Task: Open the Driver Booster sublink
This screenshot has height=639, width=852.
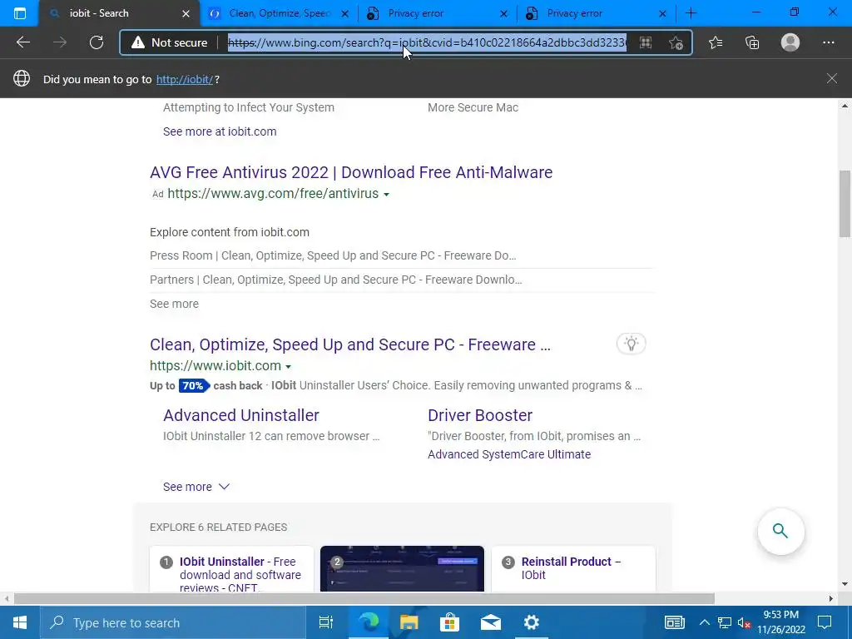Action: (x=480, y=415)
